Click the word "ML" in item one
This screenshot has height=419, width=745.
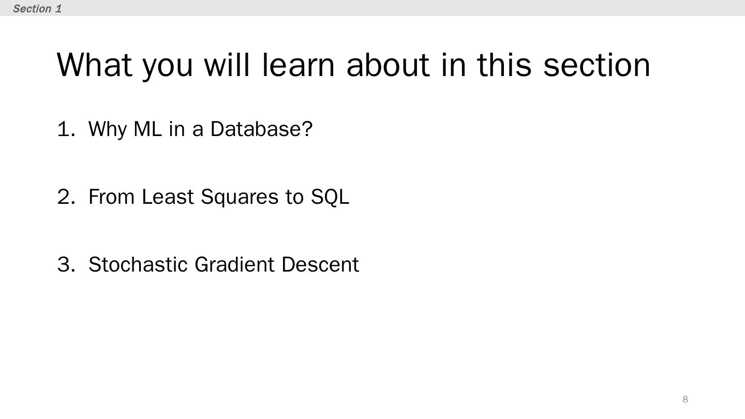point(147,129)
